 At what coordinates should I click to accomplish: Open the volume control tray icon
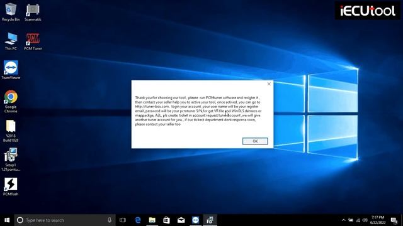coord(365,220)
